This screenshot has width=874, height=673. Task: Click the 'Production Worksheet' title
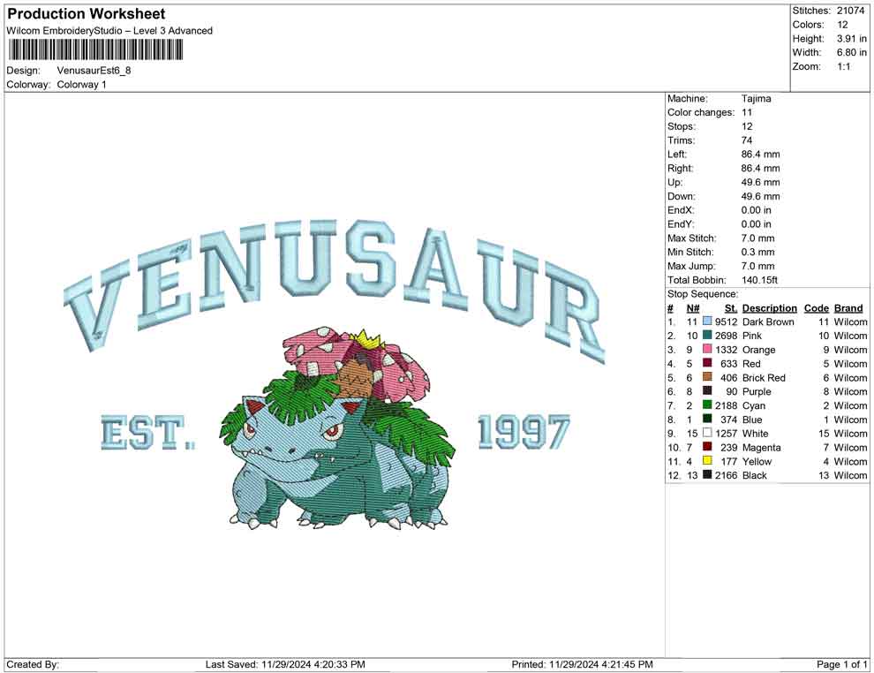click(87, 14)
